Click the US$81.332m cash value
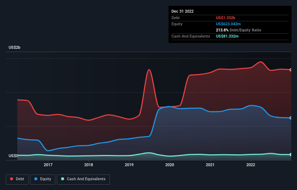The image size is (297, 190). (227, 36)
